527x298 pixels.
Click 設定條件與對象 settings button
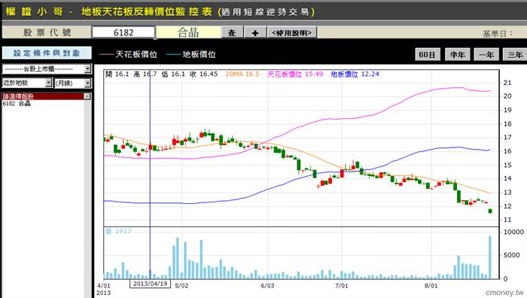click(47, 53)
